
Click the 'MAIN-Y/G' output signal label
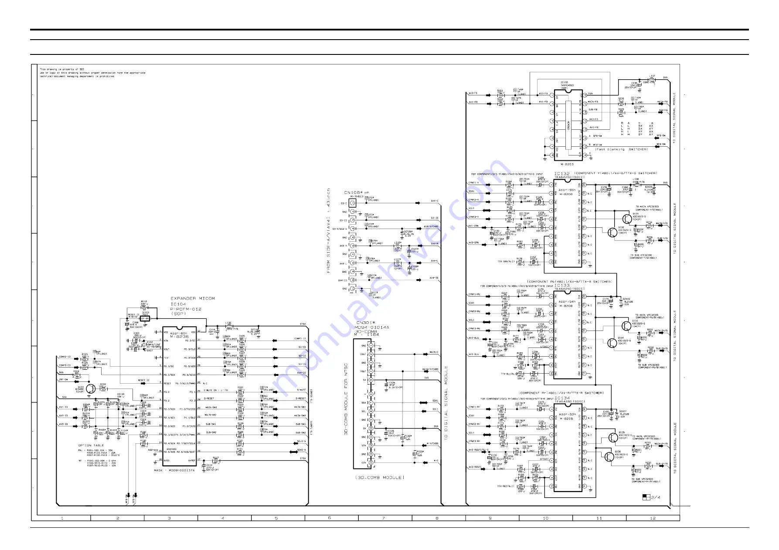tap(662, 223)
